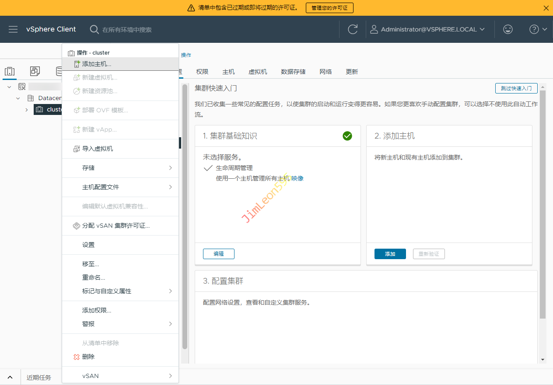This screenshot has width=553, height=385.
Task: Expand the Storage submenu
Action: point(120,168)
